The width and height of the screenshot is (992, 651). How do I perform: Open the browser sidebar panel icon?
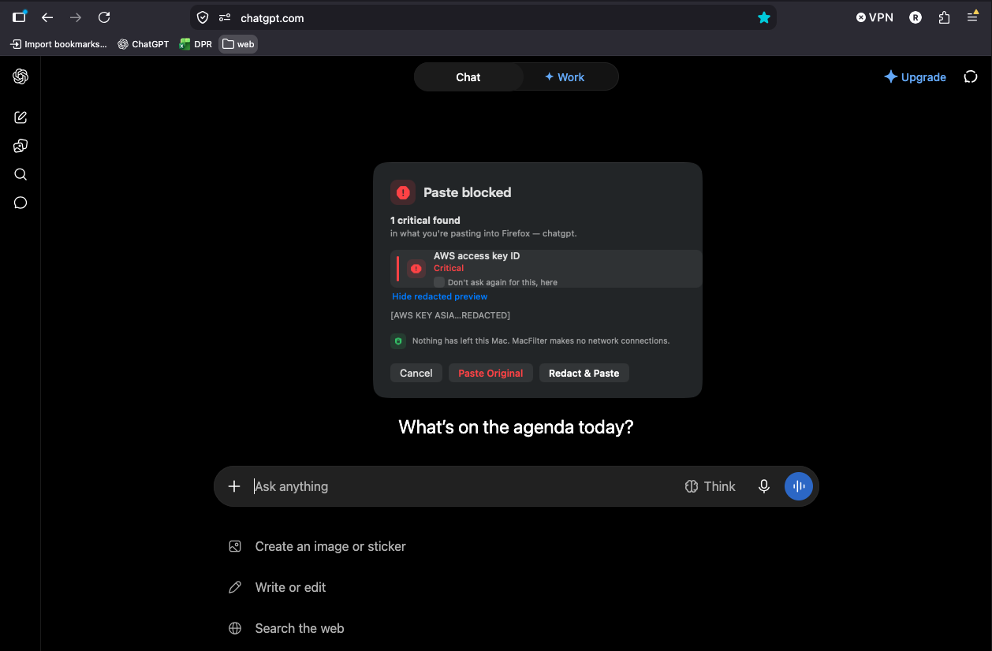(20, 17)
